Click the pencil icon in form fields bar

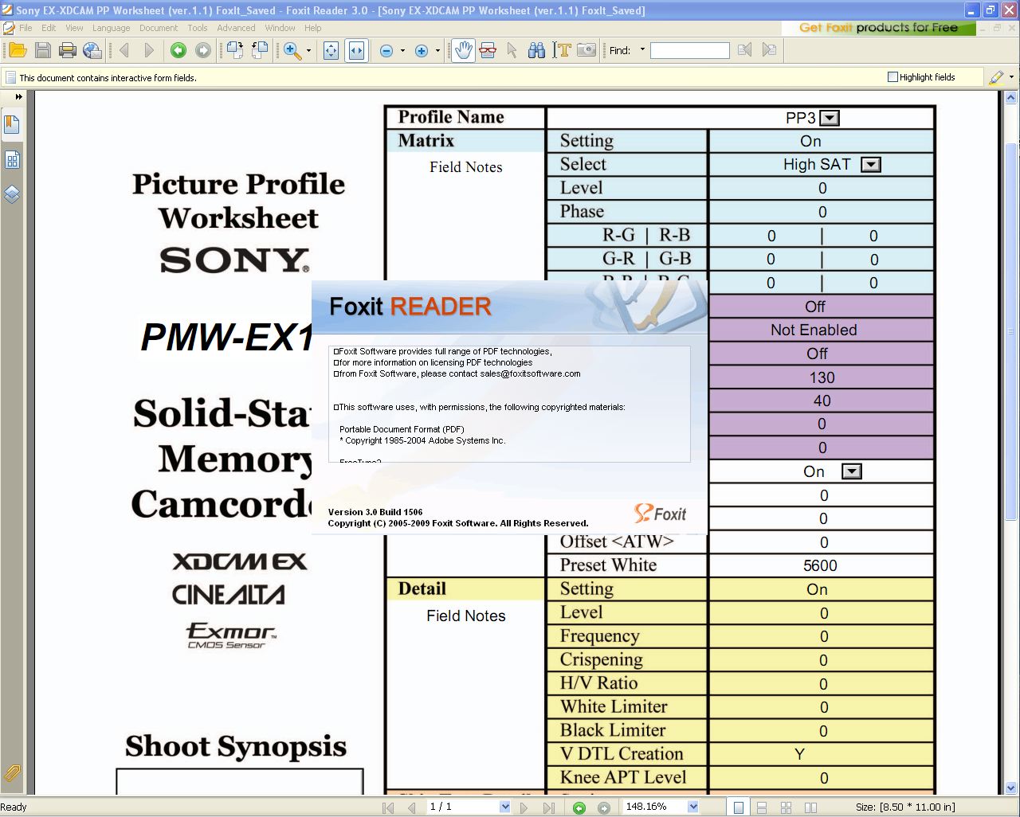[996, 77]
